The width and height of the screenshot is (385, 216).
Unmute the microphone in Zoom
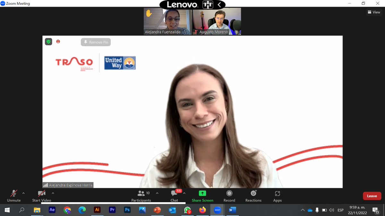[x=14, y=196]
